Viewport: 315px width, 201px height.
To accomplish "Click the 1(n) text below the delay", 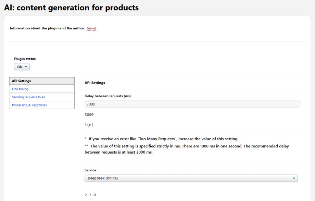I will (89, 125).
